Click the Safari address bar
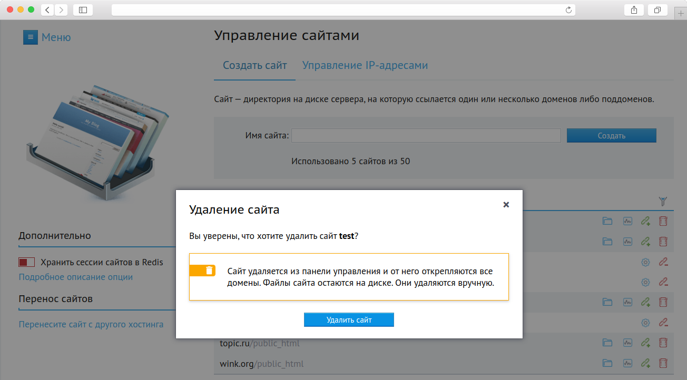 click(343, 9)
